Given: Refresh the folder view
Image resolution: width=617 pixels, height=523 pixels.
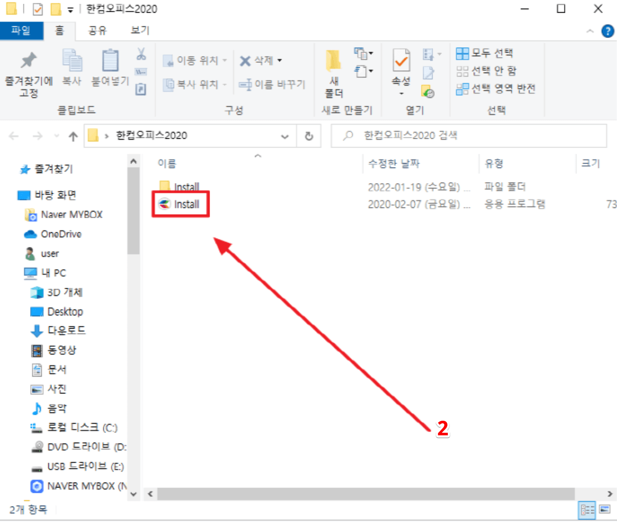Looking at the screenshot, I should coord(309,136).
